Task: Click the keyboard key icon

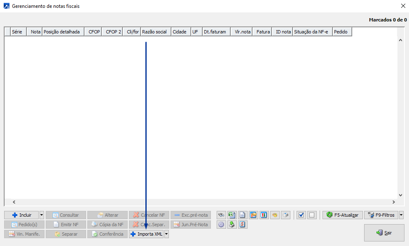Action: click(285, 215)
